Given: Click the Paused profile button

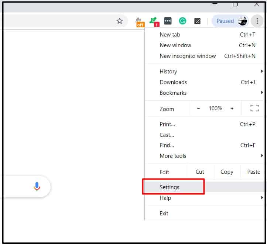Looking at the screenshot, I should click(230, 21).
